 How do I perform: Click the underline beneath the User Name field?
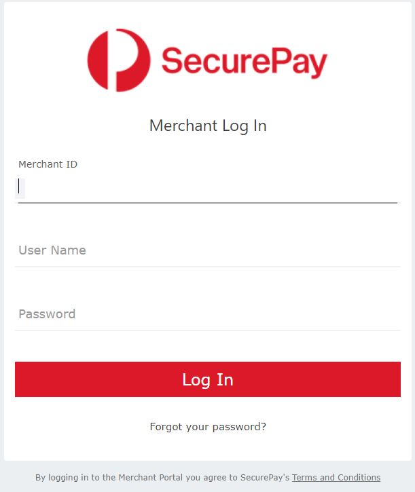click(208, 267)
